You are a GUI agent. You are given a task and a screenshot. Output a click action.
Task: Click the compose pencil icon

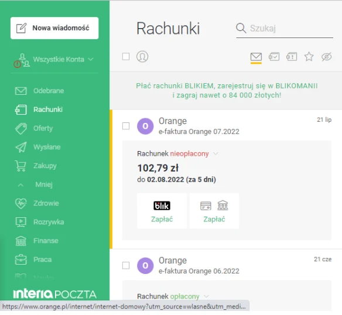click(21, 28)
